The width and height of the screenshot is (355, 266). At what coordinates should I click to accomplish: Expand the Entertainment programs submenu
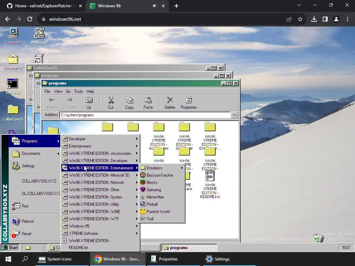[100, 146]
